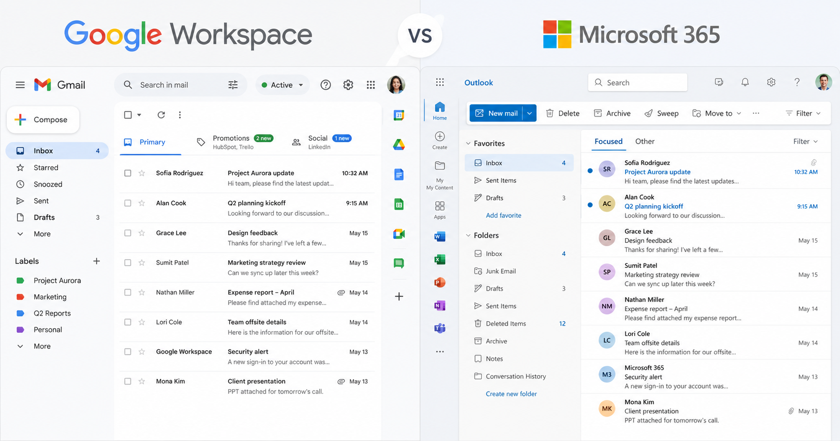Create new label plus icon in Gmail
The height and width of the screenshot is (441, 840).
[x=97, y=261]
